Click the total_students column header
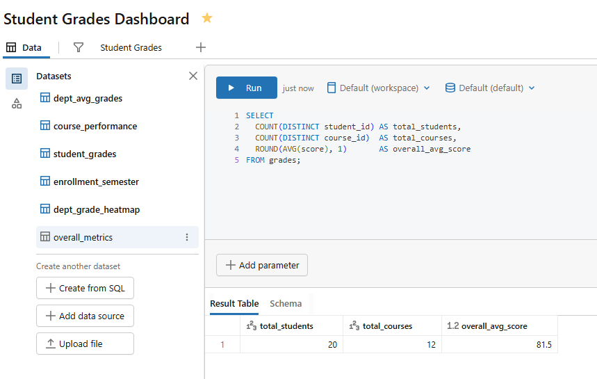 coord(291,326)
